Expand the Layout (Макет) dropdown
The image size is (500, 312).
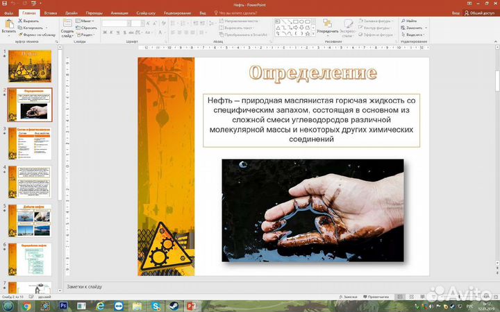pyautogui.click(x=85, y=21)
